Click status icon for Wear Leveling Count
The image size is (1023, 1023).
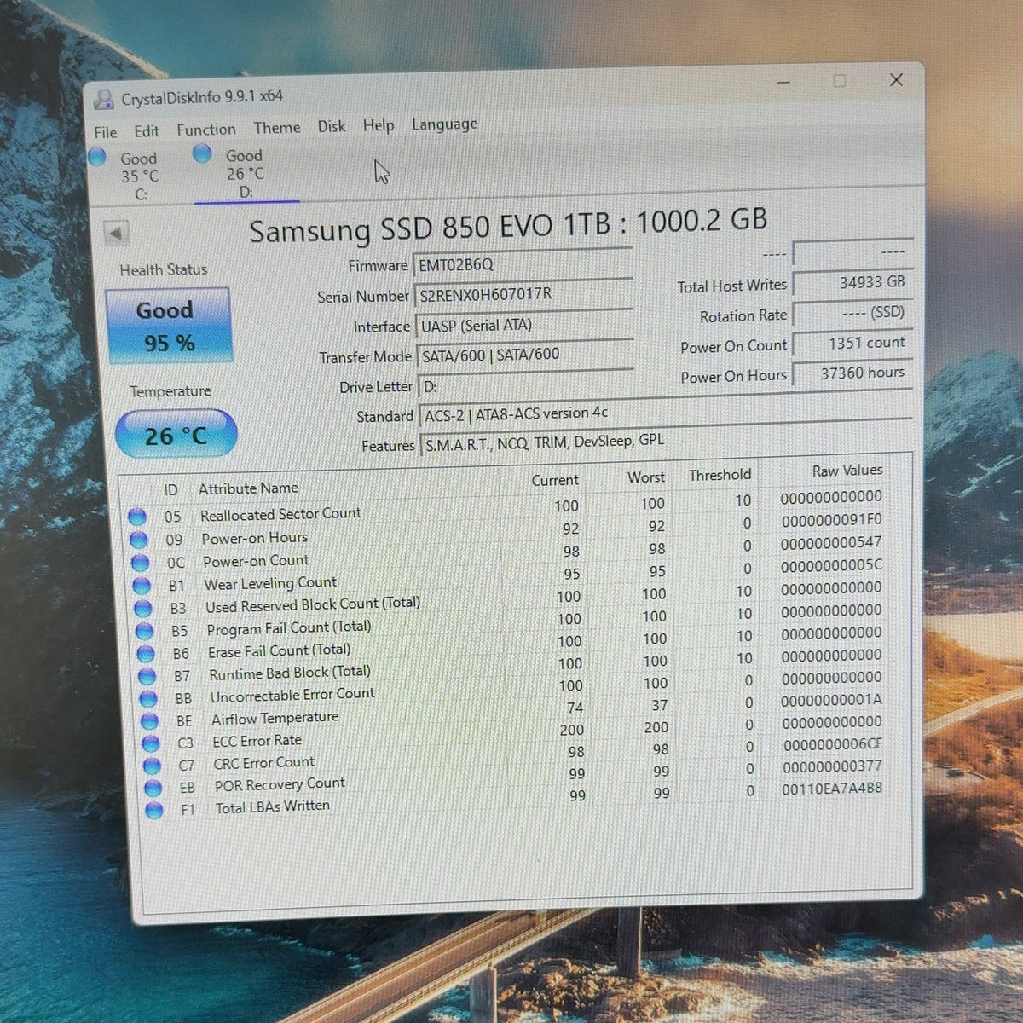142,586
